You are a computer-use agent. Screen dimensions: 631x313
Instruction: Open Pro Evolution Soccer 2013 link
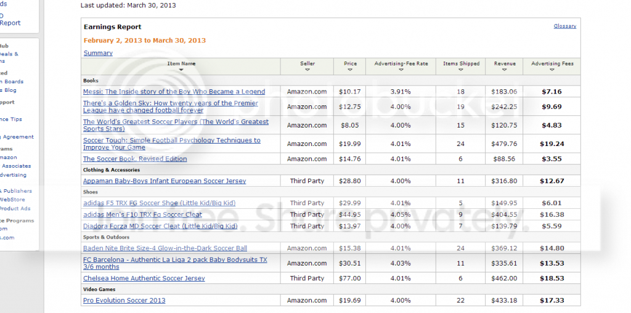tap(124, 301)
